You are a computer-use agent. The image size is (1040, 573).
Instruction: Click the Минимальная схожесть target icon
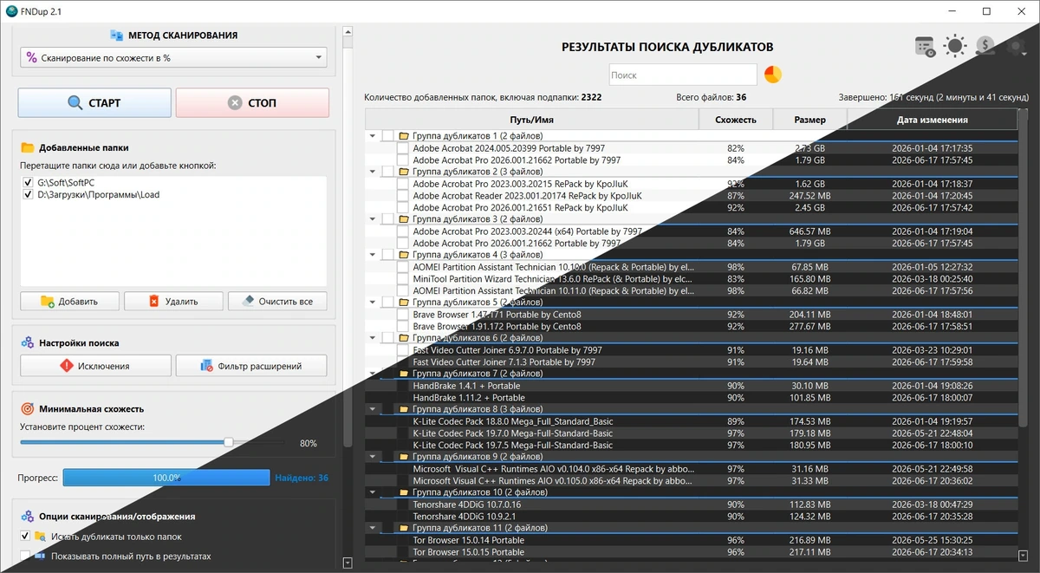tap(27, 408)
